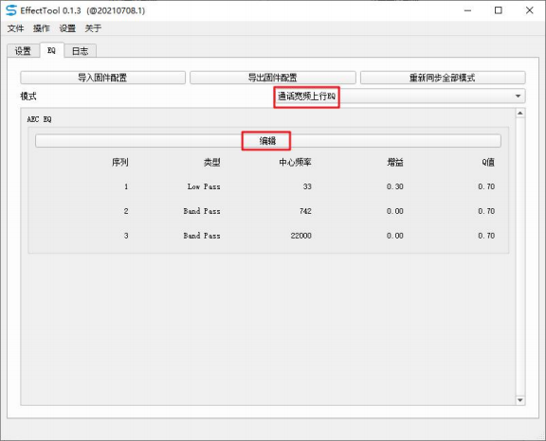
Task: Click the 增益 column header
Action: pos(395,162)
